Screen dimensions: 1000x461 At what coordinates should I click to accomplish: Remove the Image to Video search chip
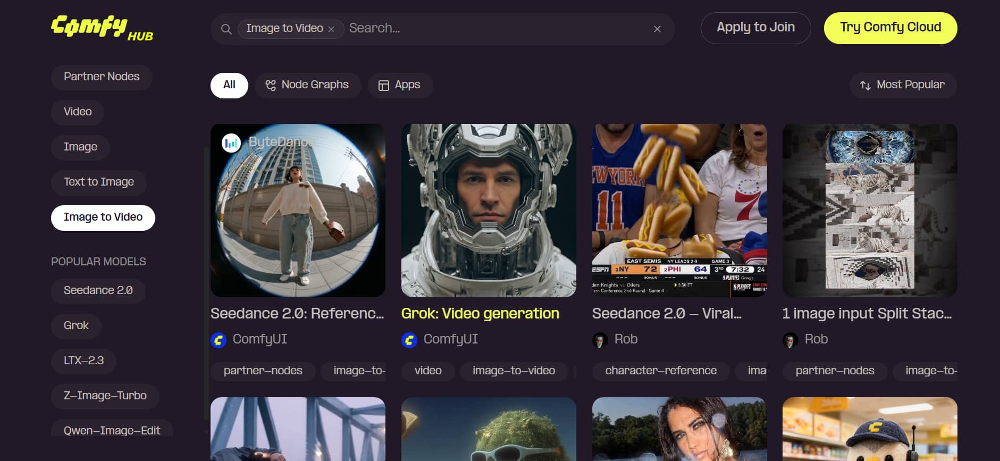coord(331,29)
